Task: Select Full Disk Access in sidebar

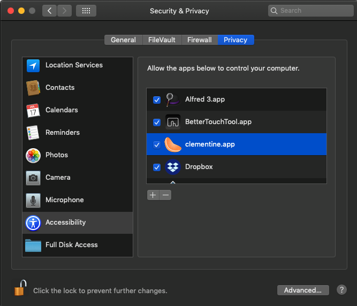Action: pos(71,245)
